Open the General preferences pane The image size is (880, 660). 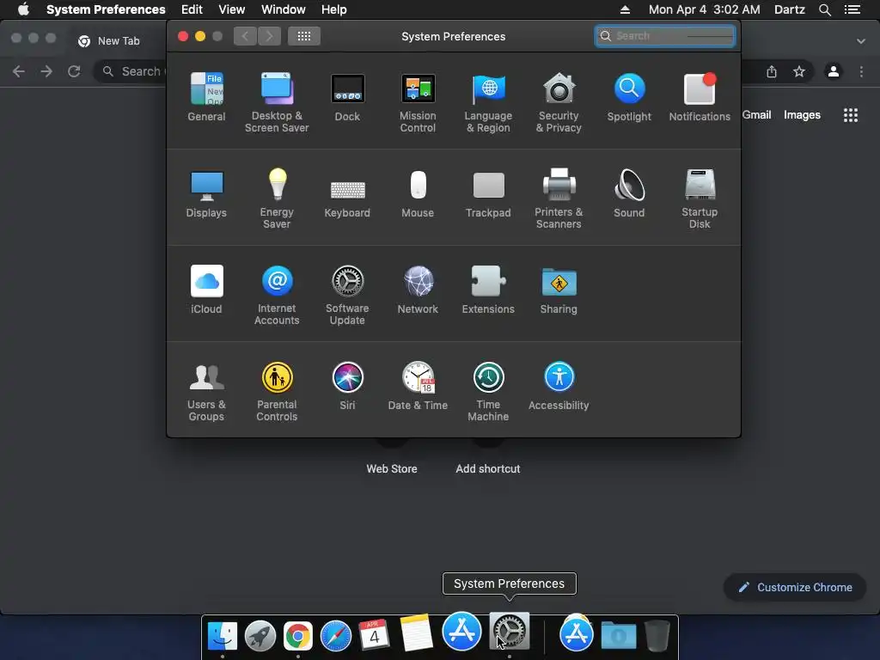point(206,96)
